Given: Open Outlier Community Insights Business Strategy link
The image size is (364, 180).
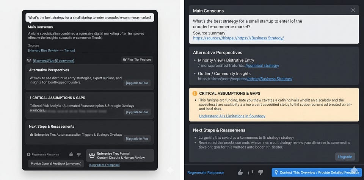Looking at the screenshot, I should tap(270, 79).
